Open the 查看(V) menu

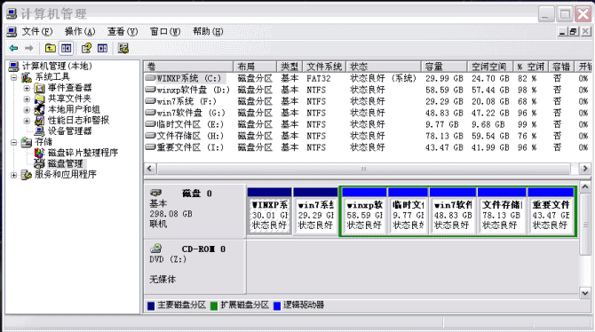pyautogui.click(x=123, y=31)
